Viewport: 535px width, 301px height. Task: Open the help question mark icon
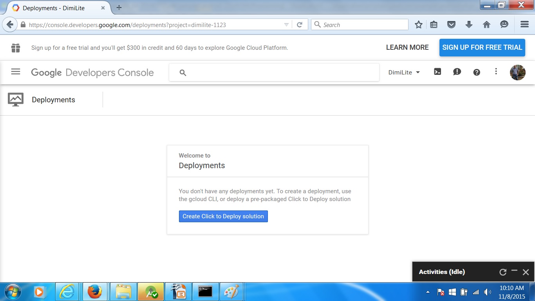(477, 72)
